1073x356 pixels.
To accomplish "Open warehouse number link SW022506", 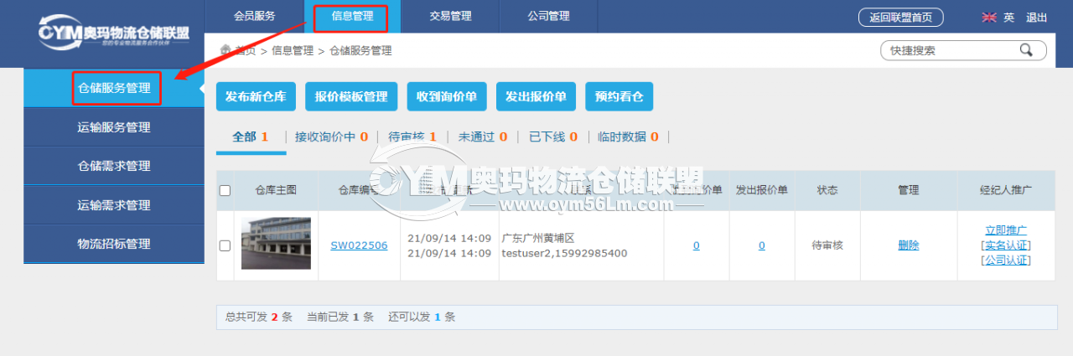I will [359, 245].
